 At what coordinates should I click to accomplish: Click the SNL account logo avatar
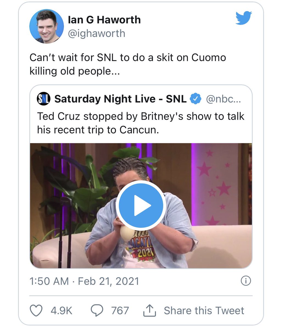43,99
